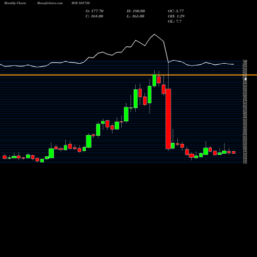
Task: Click the high price 'H: 180.00'
Action: pos(136,11)
